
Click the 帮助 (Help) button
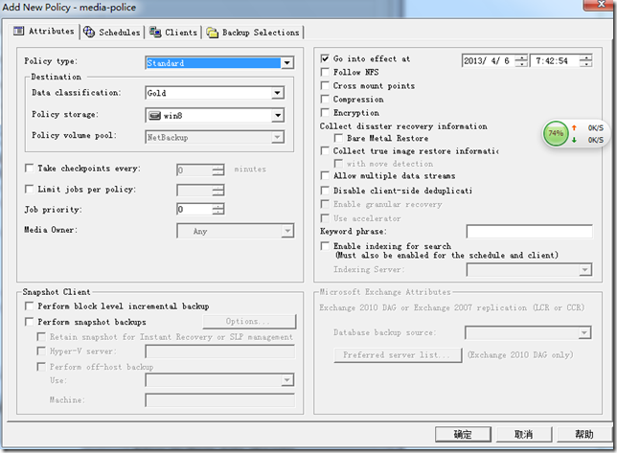point(584,435)
